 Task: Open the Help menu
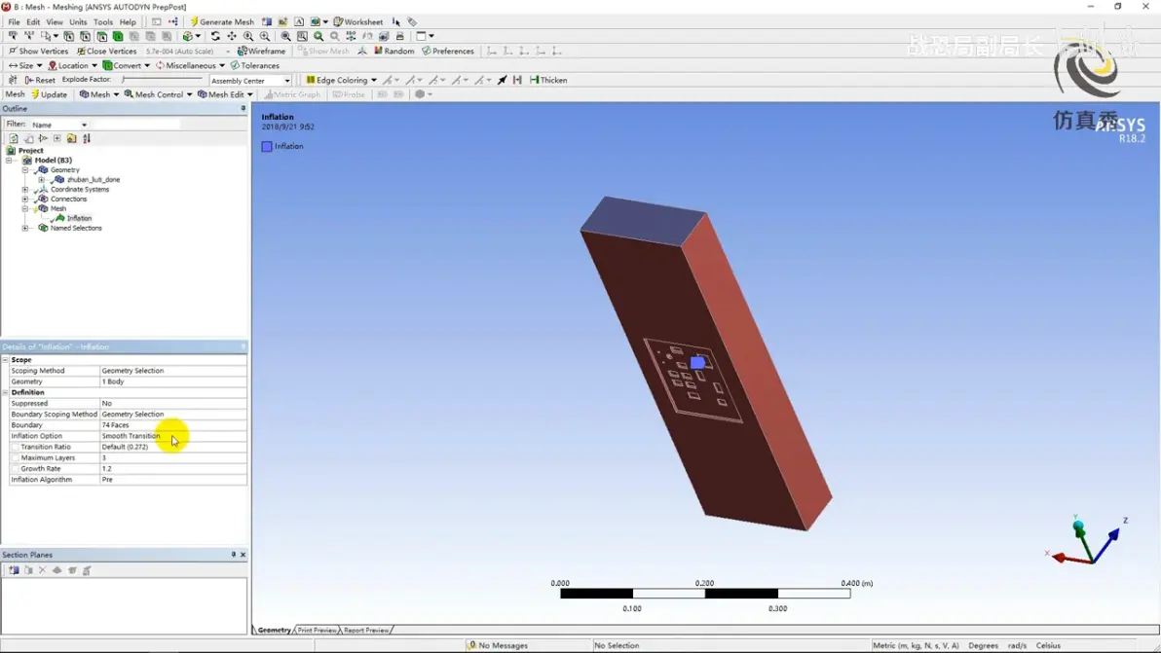pyautogui.click(x=128, y=22)
